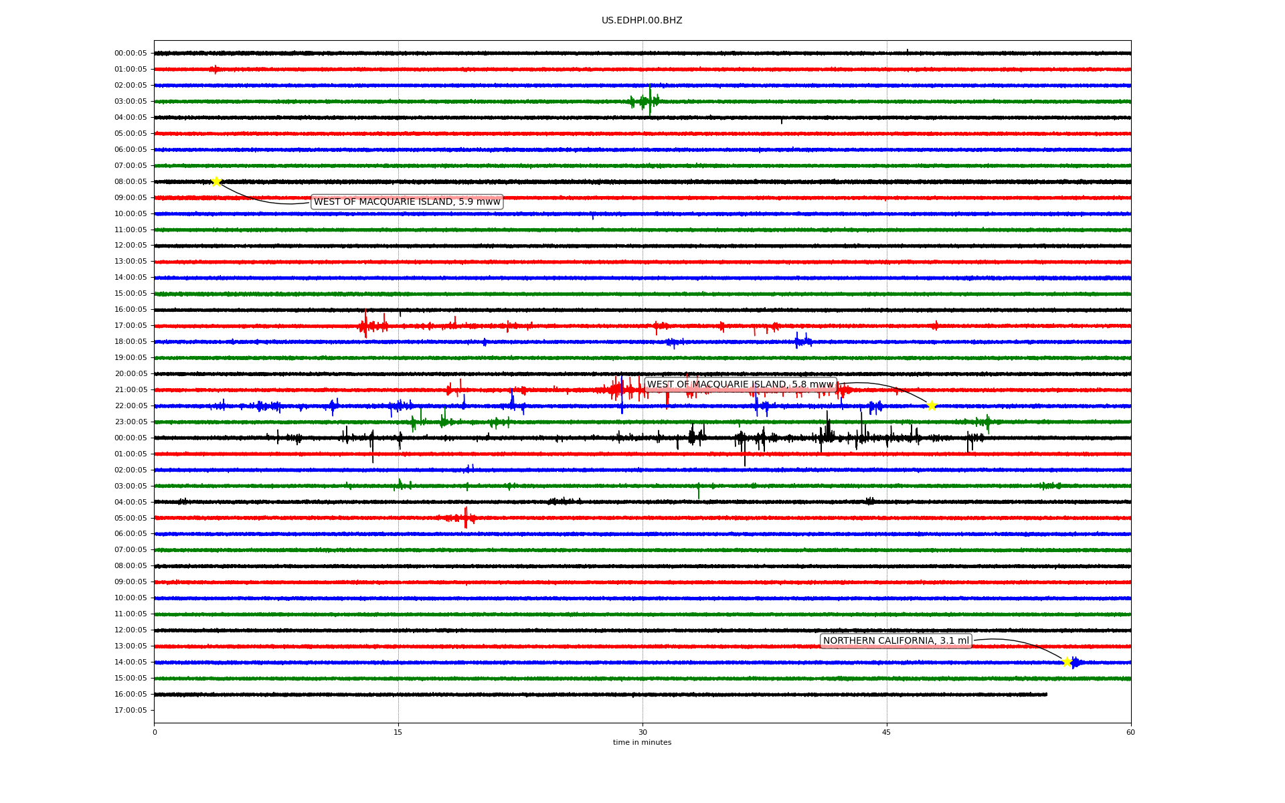1285x803 pixels.
Task: Click the blue event wiggle after the Northern California star
Action: coord(1075,662)
